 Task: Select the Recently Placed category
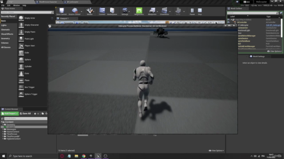click(8, 16)
